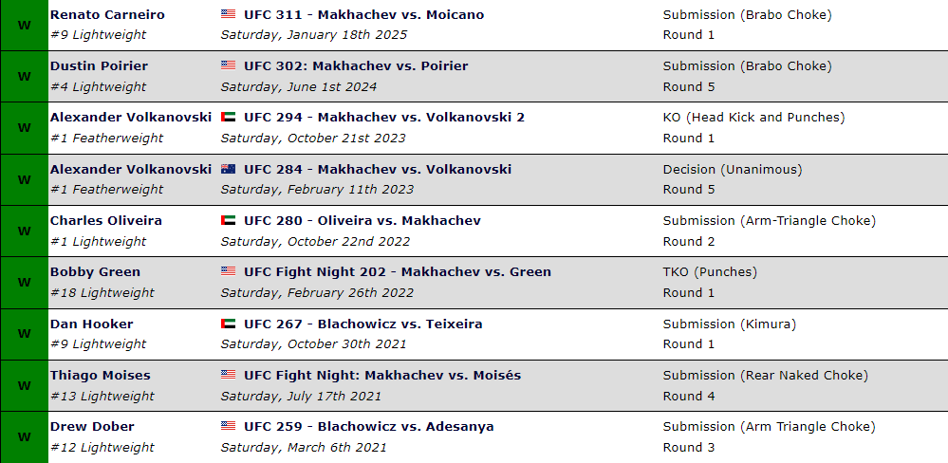
Task: Select the Charles Oliveira opponent link
Action: coord(105,221)
